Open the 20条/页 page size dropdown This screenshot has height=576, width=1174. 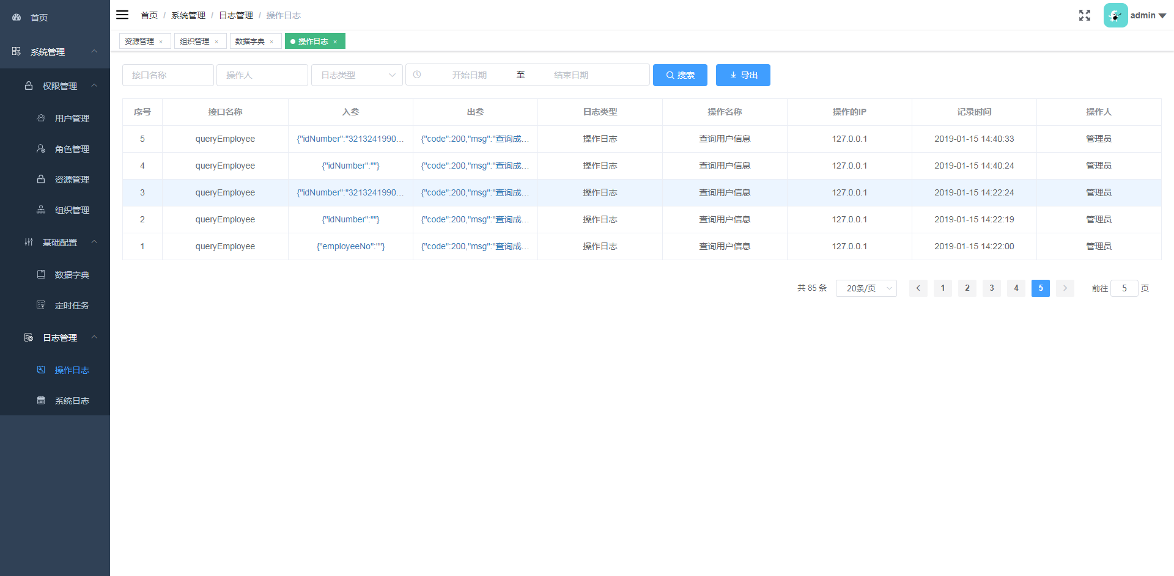click(866, 288)
